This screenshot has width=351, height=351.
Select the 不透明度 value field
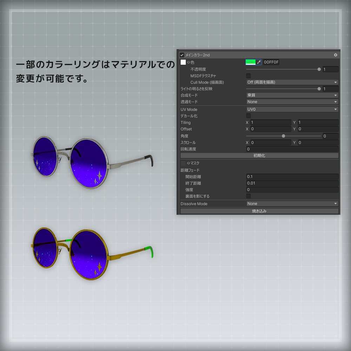330,69
